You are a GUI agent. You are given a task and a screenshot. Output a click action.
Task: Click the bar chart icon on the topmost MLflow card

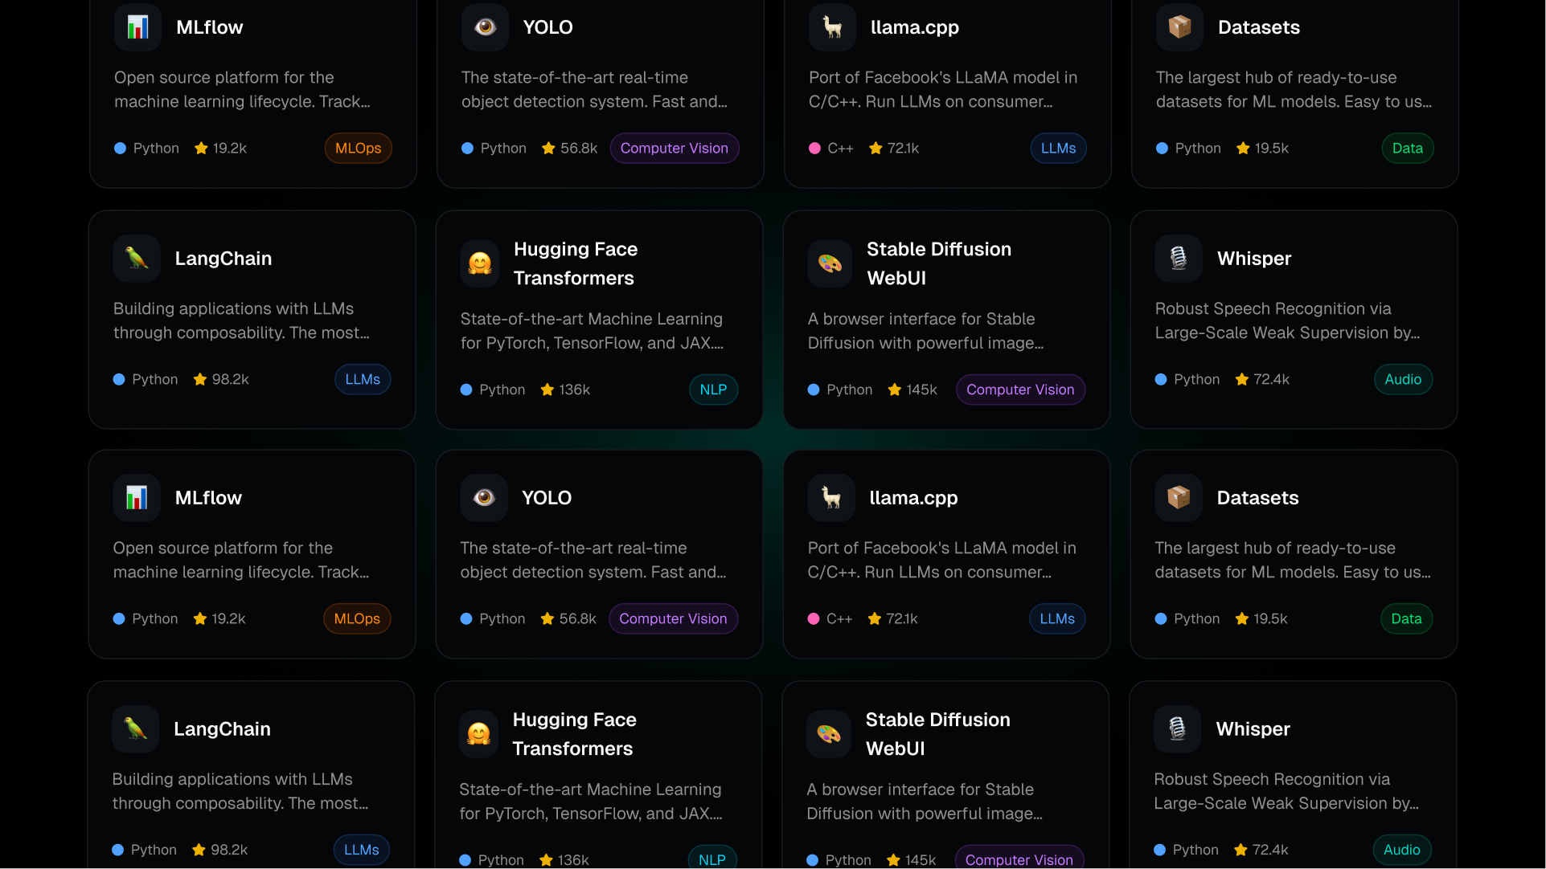click(x=137, y=27)
